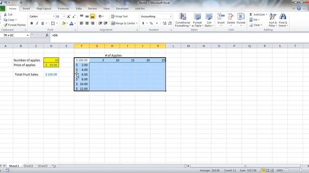Image resolution: width=309 pixels, height=173 pixels.
Task: Apply Percent Style icon
Action: click(151, 24)
